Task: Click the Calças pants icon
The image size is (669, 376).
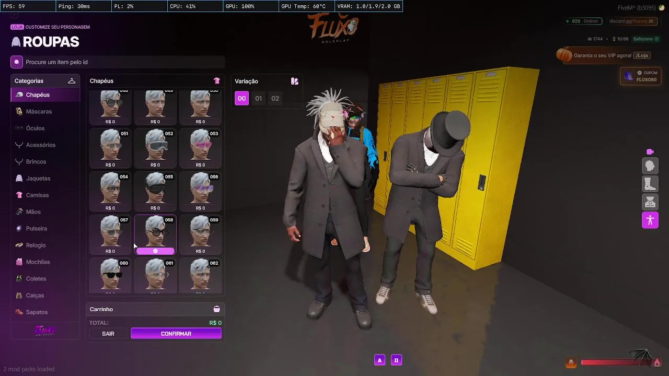Action: click(19, 296)
